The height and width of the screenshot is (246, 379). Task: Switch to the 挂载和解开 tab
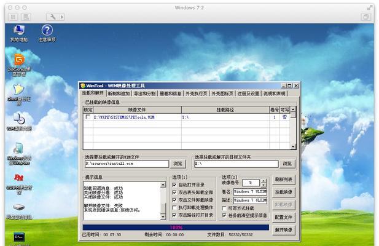coord(93,93)
